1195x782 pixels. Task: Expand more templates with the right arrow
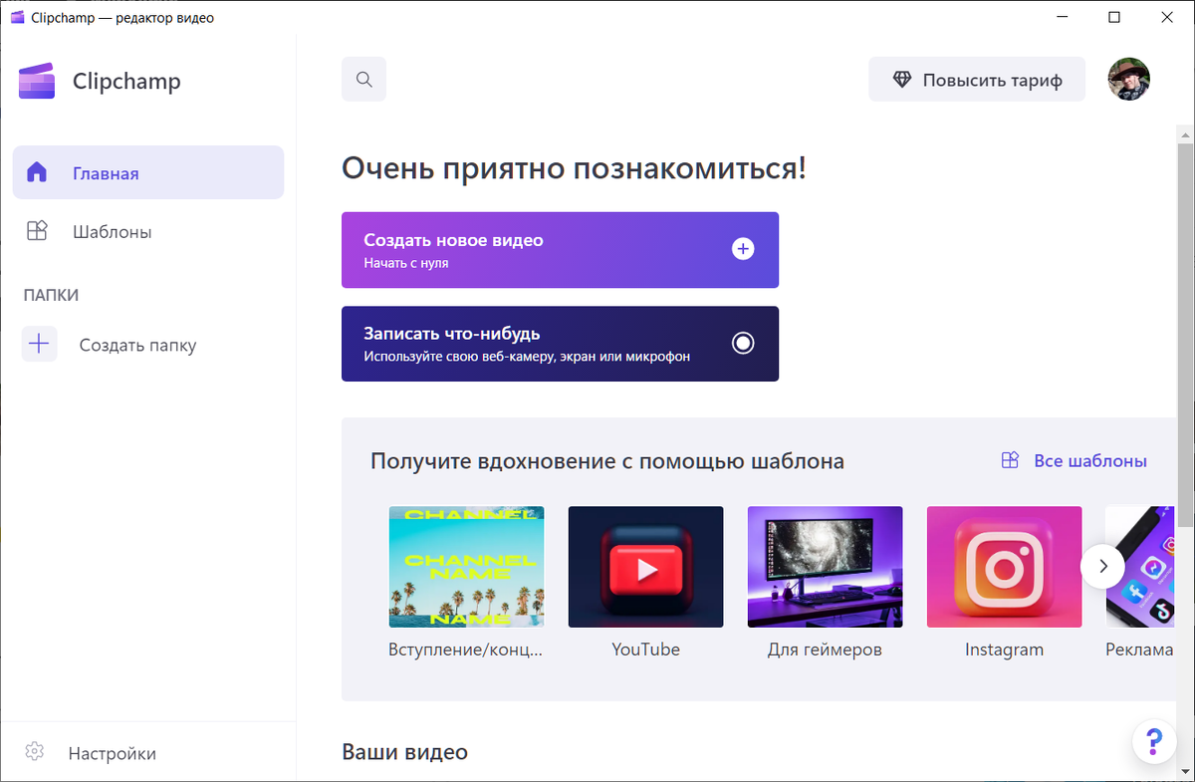pyautogui.click(x=1102, y=566)
